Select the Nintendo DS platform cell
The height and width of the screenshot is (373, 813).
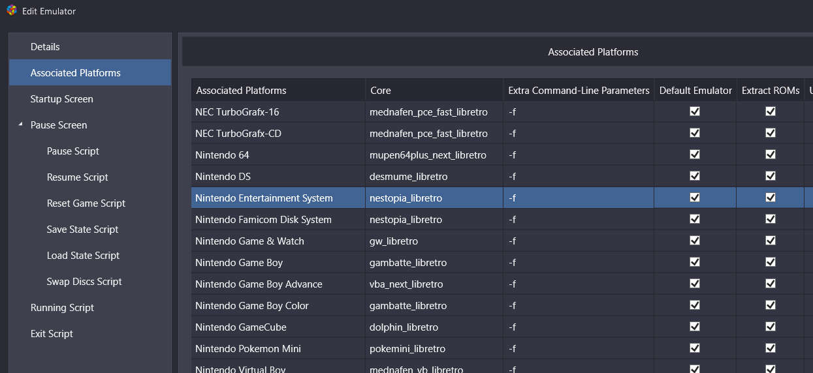point(278,176)
